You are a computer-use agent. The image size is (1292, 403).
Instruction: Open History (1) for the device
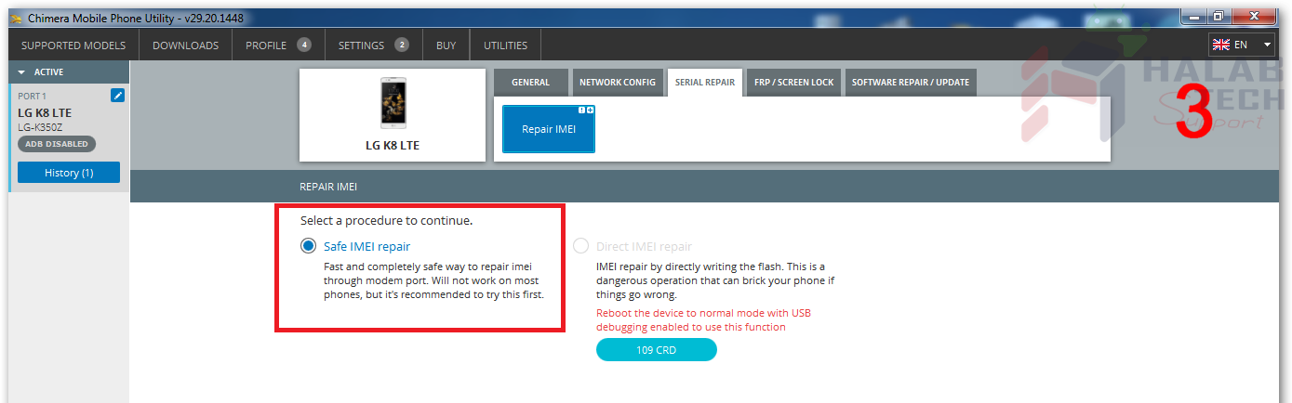(69, 173)
